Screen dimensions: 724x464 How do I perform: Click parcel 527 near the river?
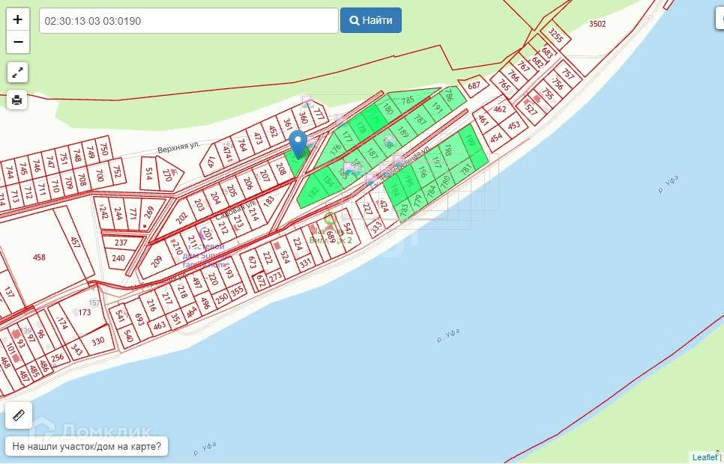[531, 109]
